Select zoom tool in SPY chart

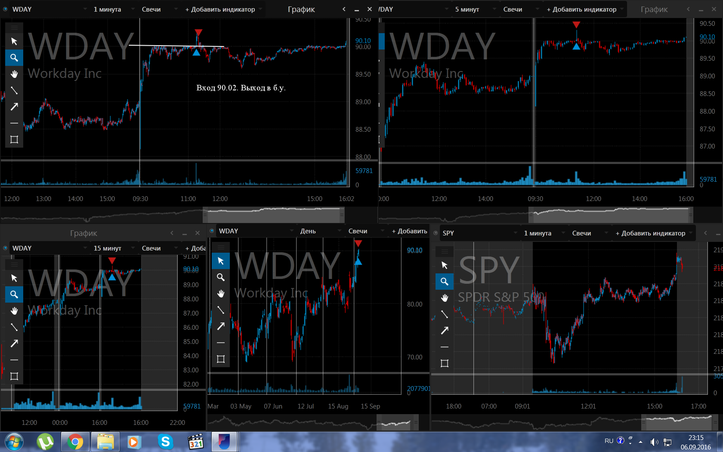point(445,282)
